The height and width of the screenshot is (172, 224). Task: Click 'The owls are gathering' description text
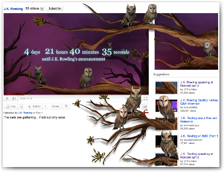point(34,117)
